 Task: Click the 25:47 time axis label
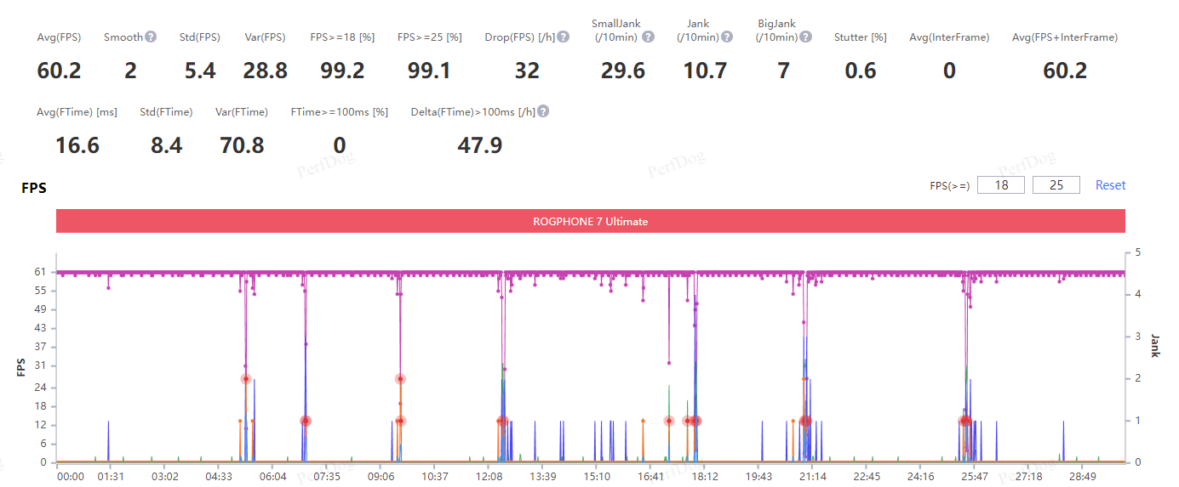click(x=974, y=477)
